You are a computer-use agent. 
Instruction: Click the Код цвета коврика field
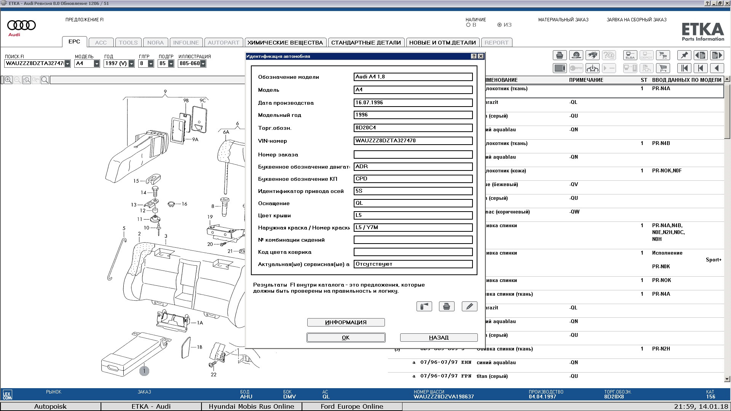(x=413, y=252)
